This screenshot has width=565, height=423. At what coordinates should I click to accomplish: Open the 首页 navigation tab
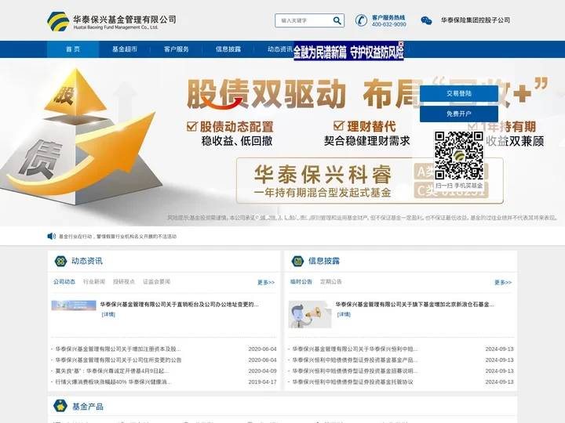[x=73, y=49]
